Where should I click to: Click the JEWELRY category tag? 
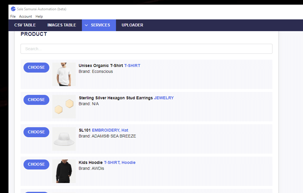click(x=164, y=98)
